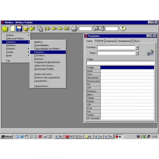
Task: Click the Código search input field
Action: pos(121,63)
